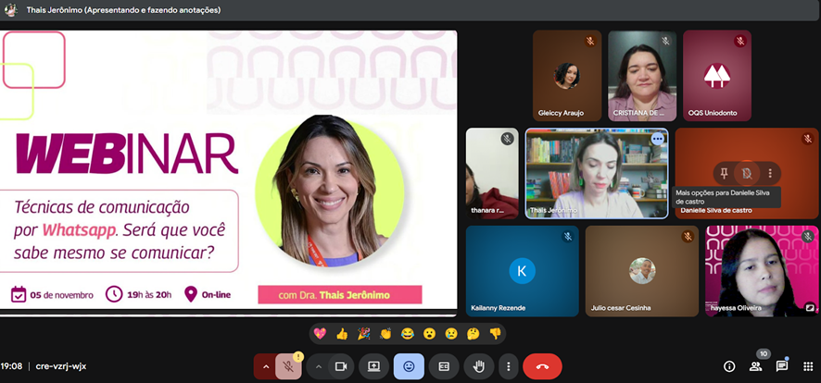
Task: Open meeting details info icon
Action: click(x=729, y=366)
